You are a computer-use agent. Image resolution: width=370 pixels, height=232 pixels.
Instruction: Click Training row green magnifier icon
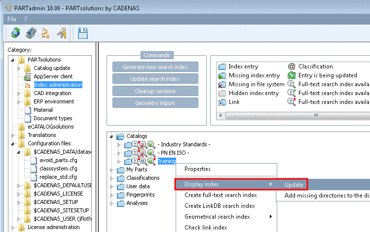151,162
